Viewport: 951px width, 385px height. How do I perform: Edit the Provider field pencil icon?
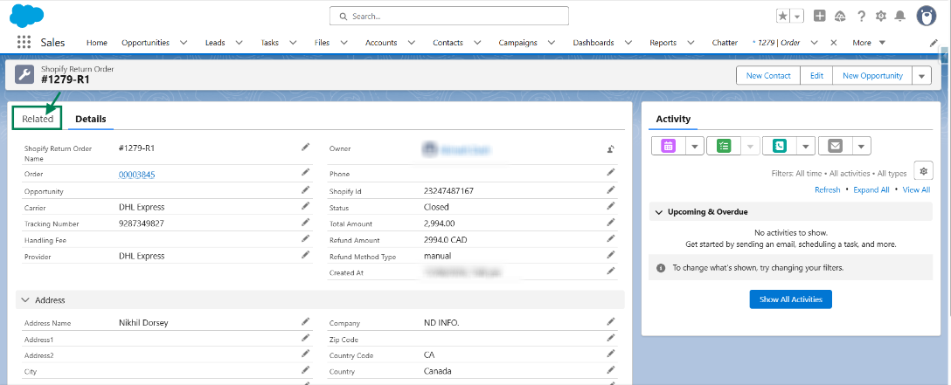click(306, 255)
